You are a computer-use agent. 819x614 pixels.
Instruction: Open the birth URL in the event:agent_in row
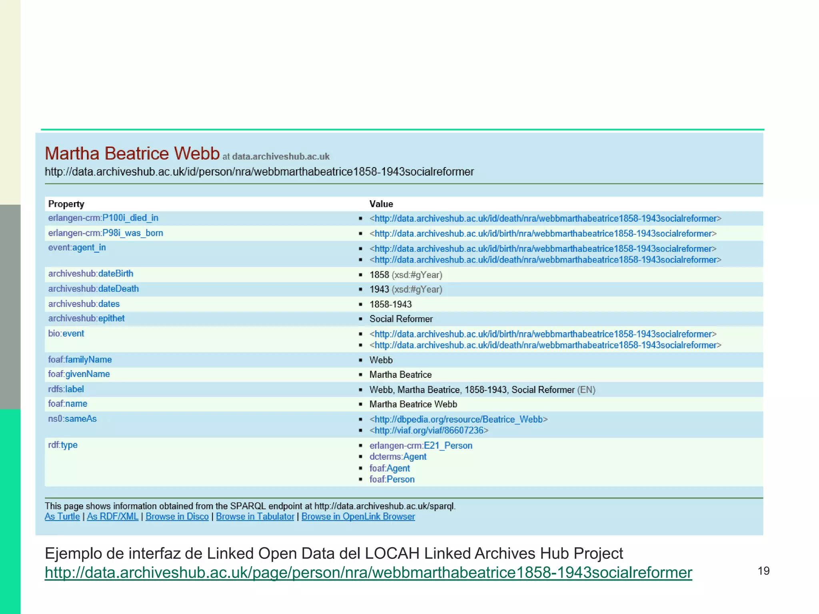543,249
